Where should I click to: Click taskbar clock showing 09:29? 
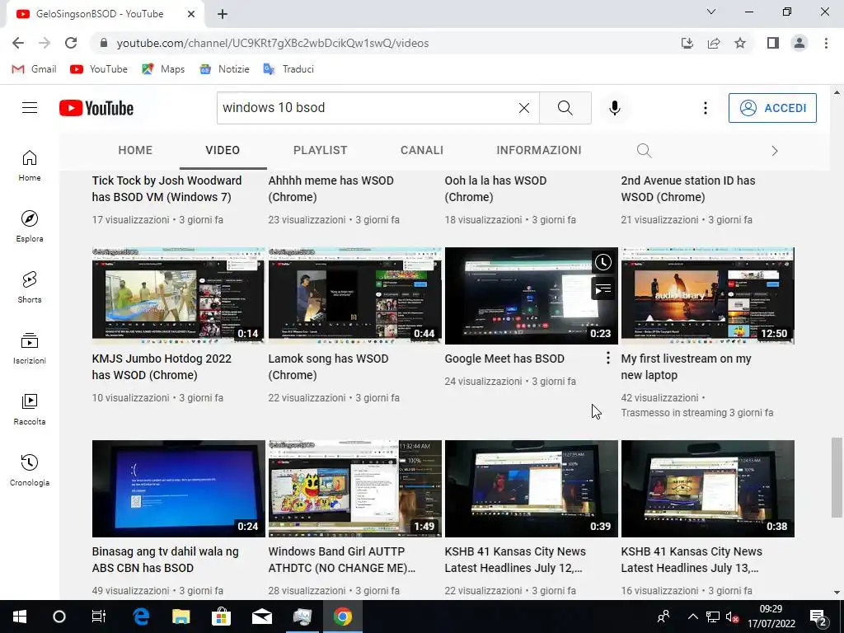771,617
